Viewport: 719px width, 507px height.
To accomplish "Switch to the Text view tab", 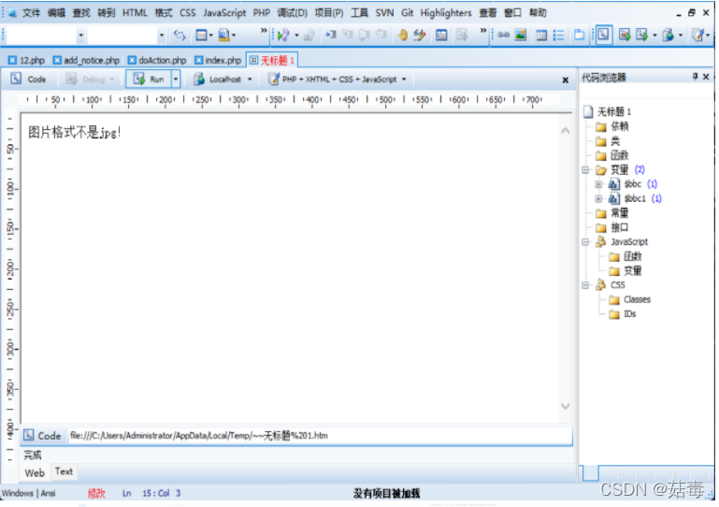I will (x=64, y=471).
